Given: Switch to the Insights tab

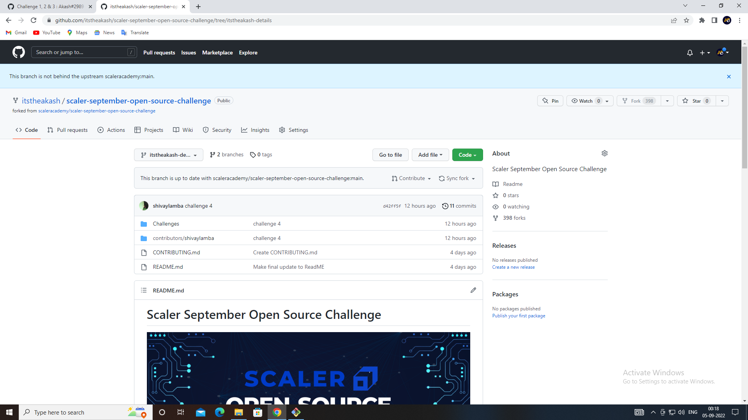Looking at the screenshot, I should pyautogui.click(x=255, y=130).
